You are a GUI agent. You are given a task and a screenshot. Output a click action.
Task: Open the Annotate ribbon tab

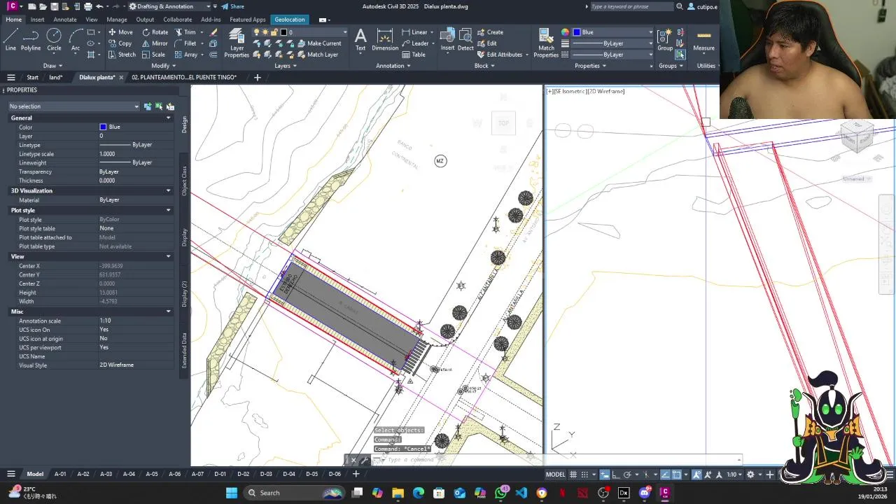tap(65, 20)
